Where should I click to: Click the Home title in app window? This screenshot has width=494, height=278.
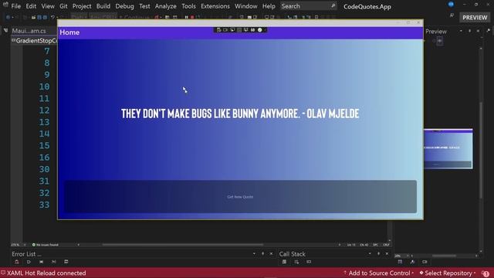tap(69, 32)
